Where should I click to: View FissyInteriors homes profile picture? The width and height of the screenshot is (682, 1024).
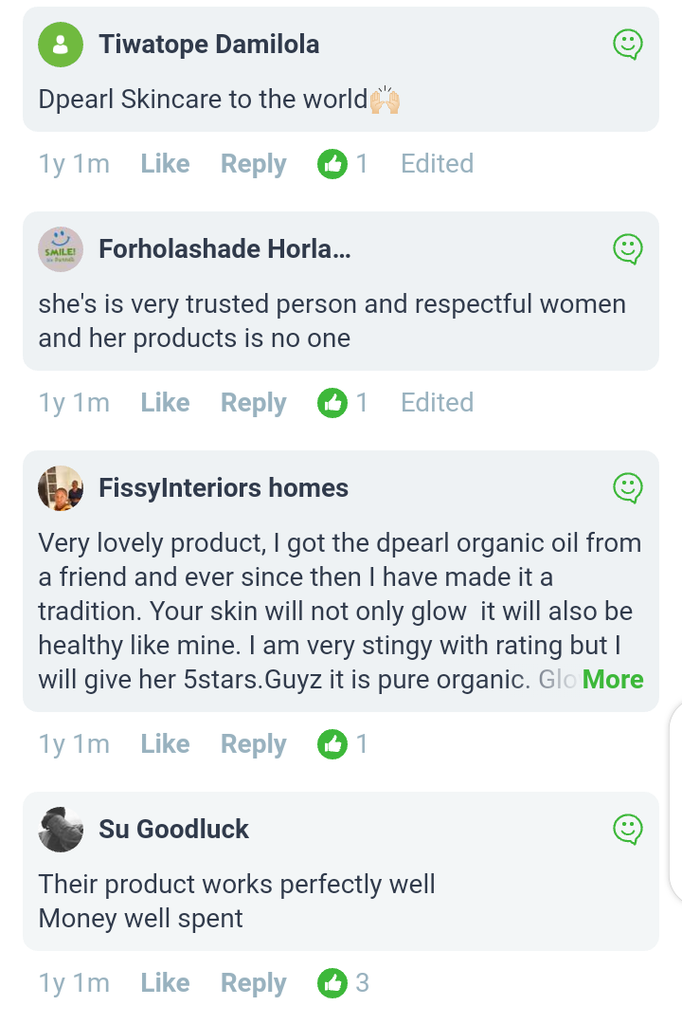click(x=61, y=488)
